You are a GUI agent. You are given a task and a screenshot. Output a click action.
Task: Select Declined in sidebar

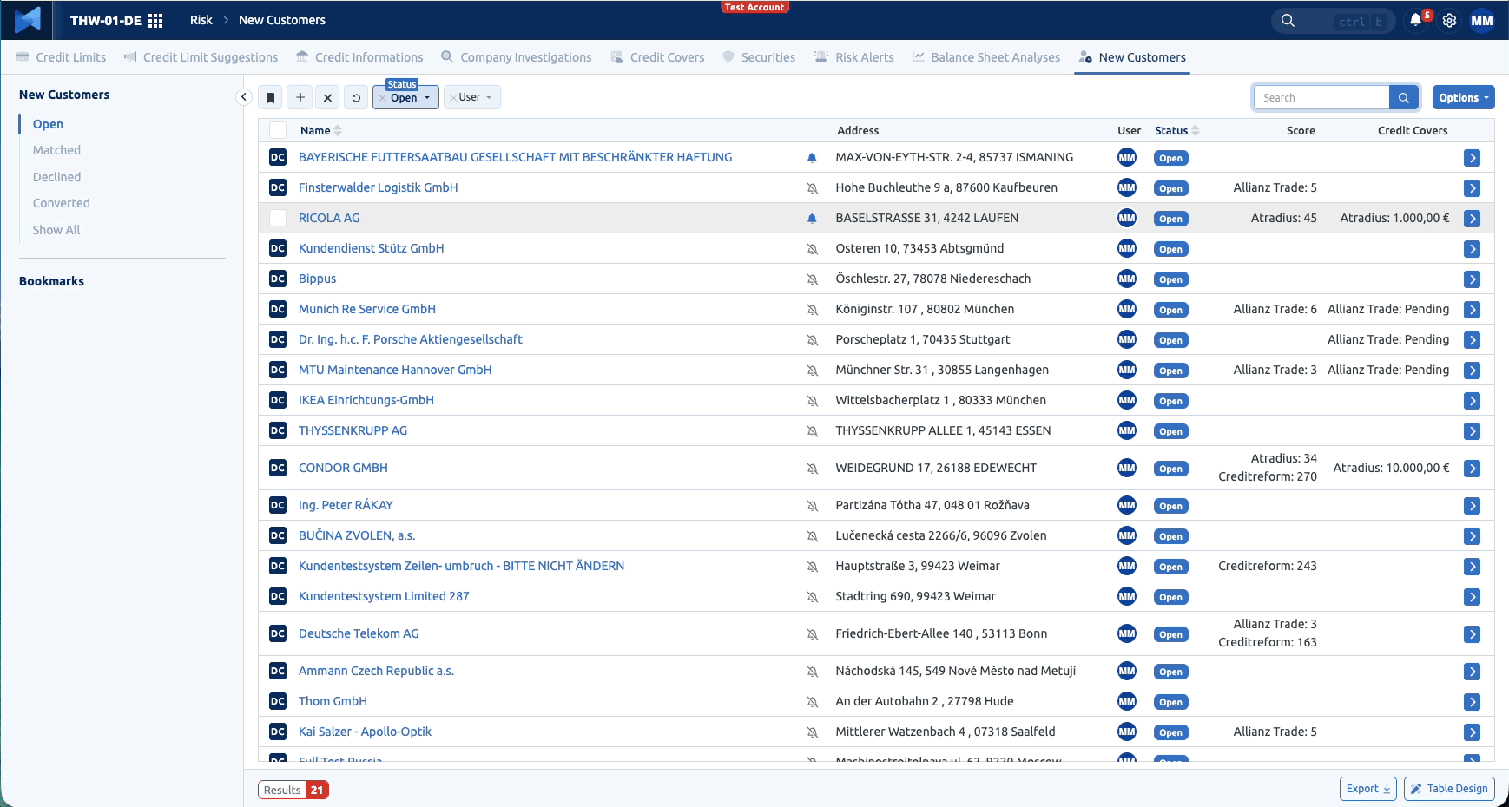click(56, 177)
